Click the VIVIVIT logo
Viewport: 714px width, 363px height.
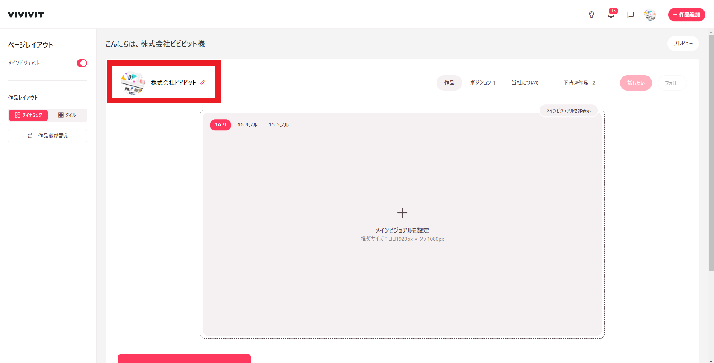[25, 14]
